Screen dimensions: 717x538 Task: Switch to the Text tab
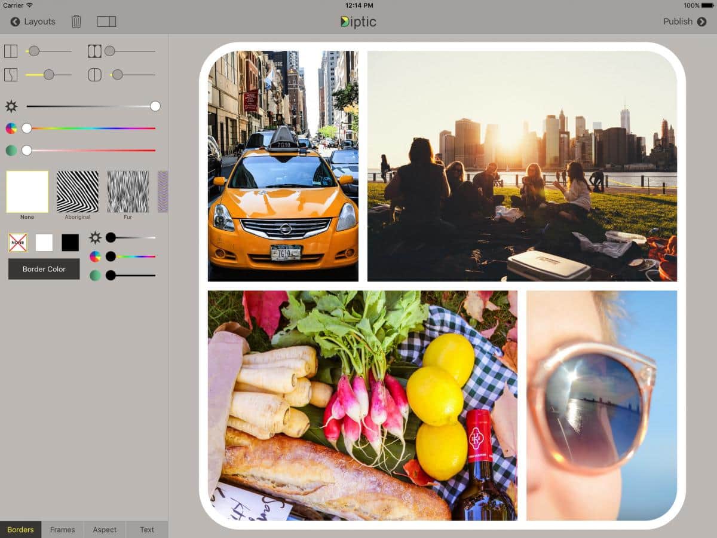(147, 530)
